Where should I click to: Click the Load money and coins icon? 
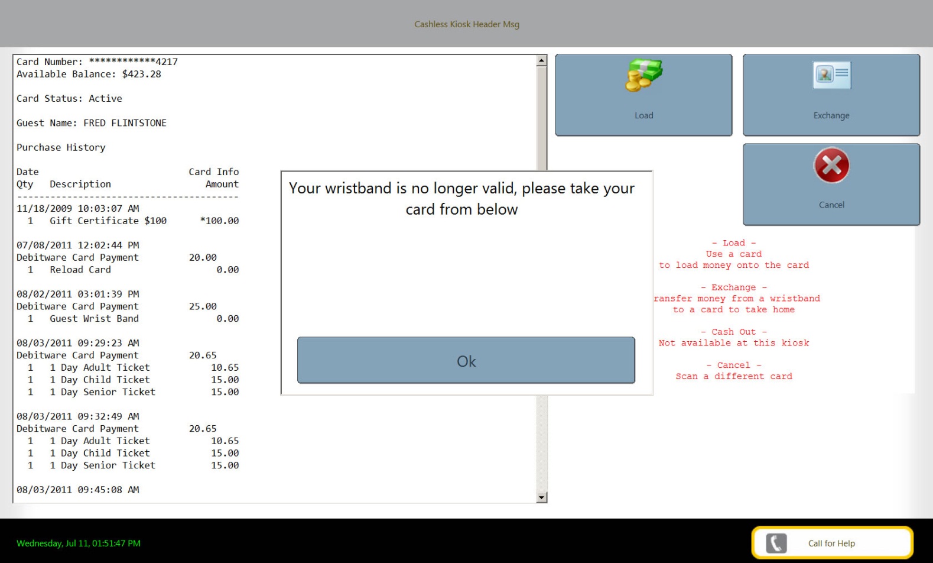(x=644, y=76)
